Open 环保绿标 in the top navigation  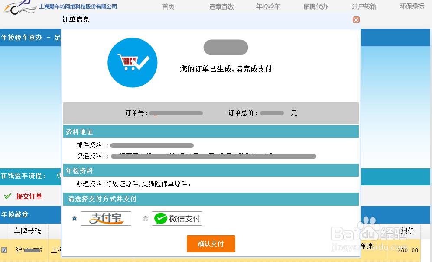pyautogui.click(x=412, y=6)
